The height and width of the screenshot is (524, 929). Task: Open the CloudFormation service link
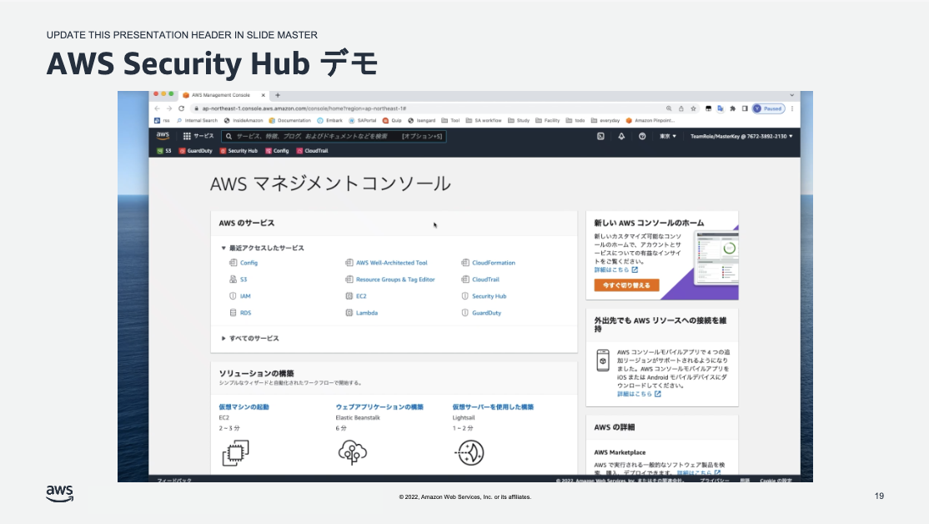tap(494, 263)
